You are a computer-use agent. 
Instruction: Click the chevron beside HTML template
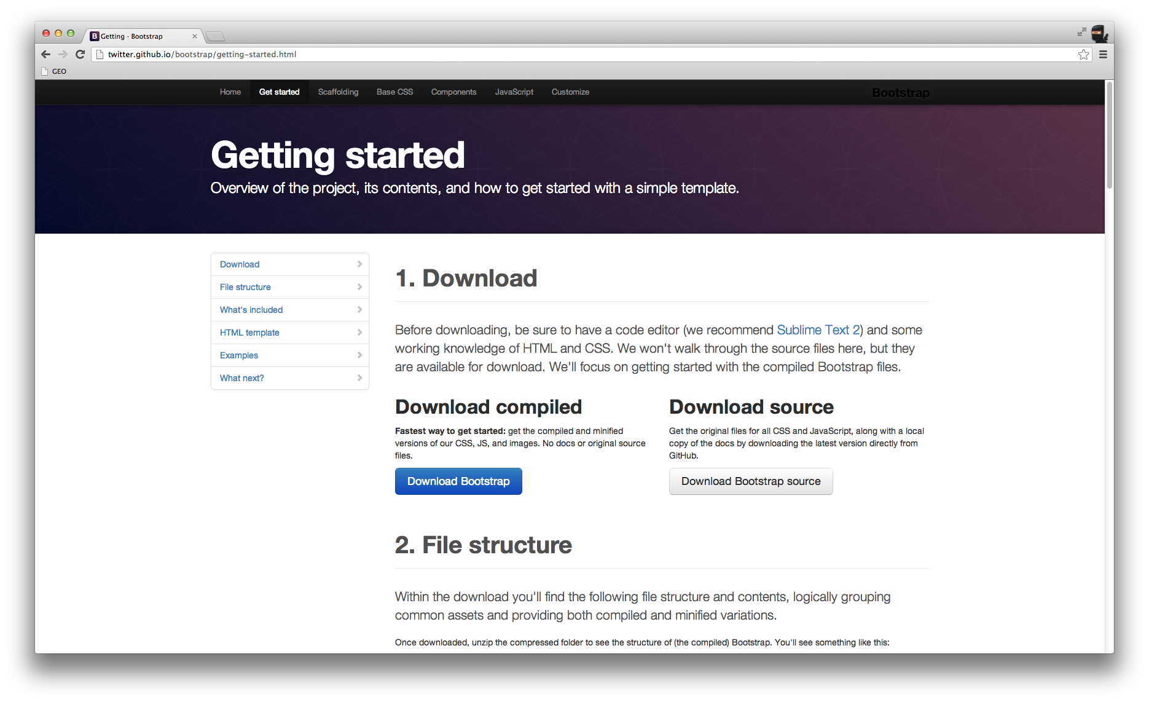(359, 332)
